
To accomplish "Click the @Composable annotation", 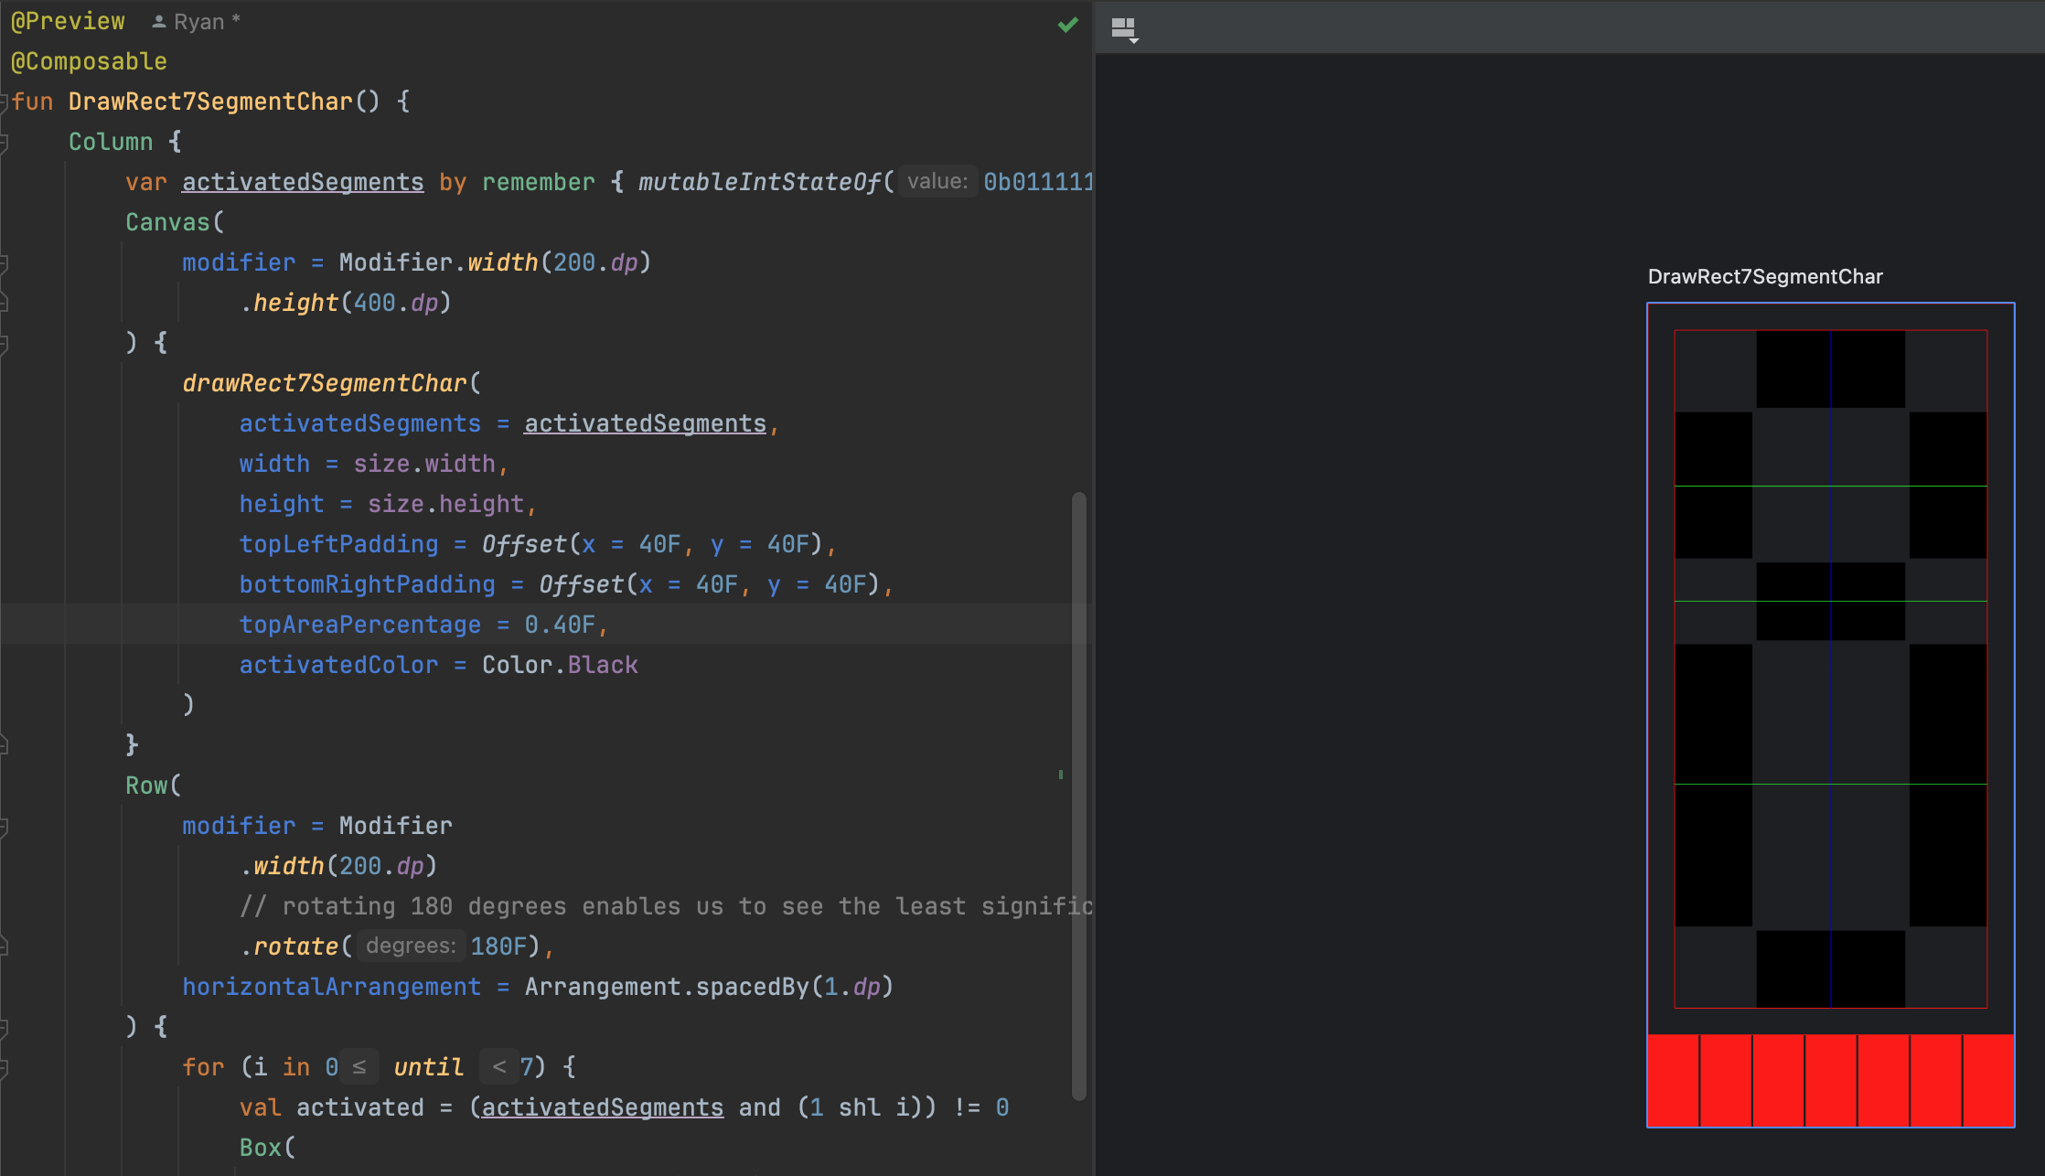I will point(89,61).
